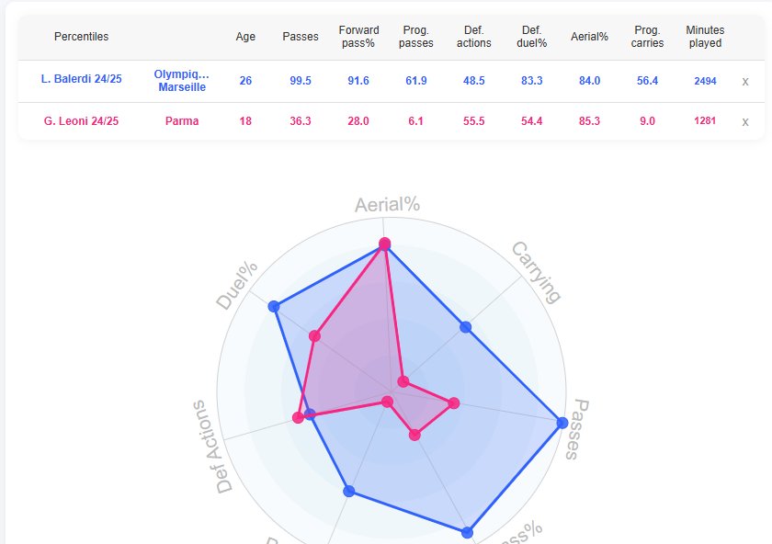The height and width of the screenshot is (544, 772).
Task: Click Leoni's pink Aerial% data point
Action: click(384, 244)
